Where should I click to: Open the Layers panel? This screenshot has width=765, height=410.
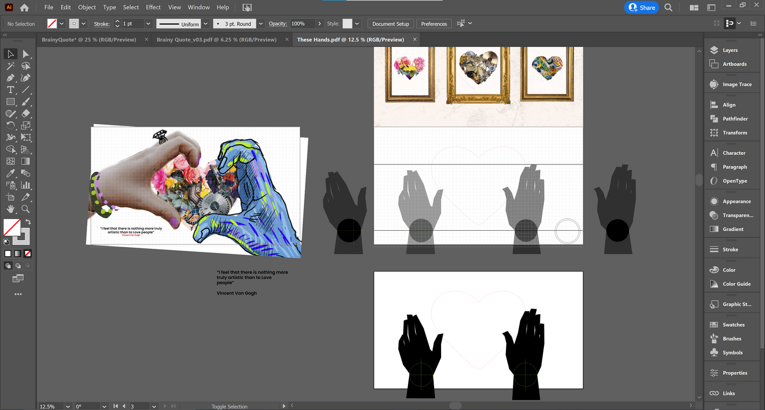point(731,50)
